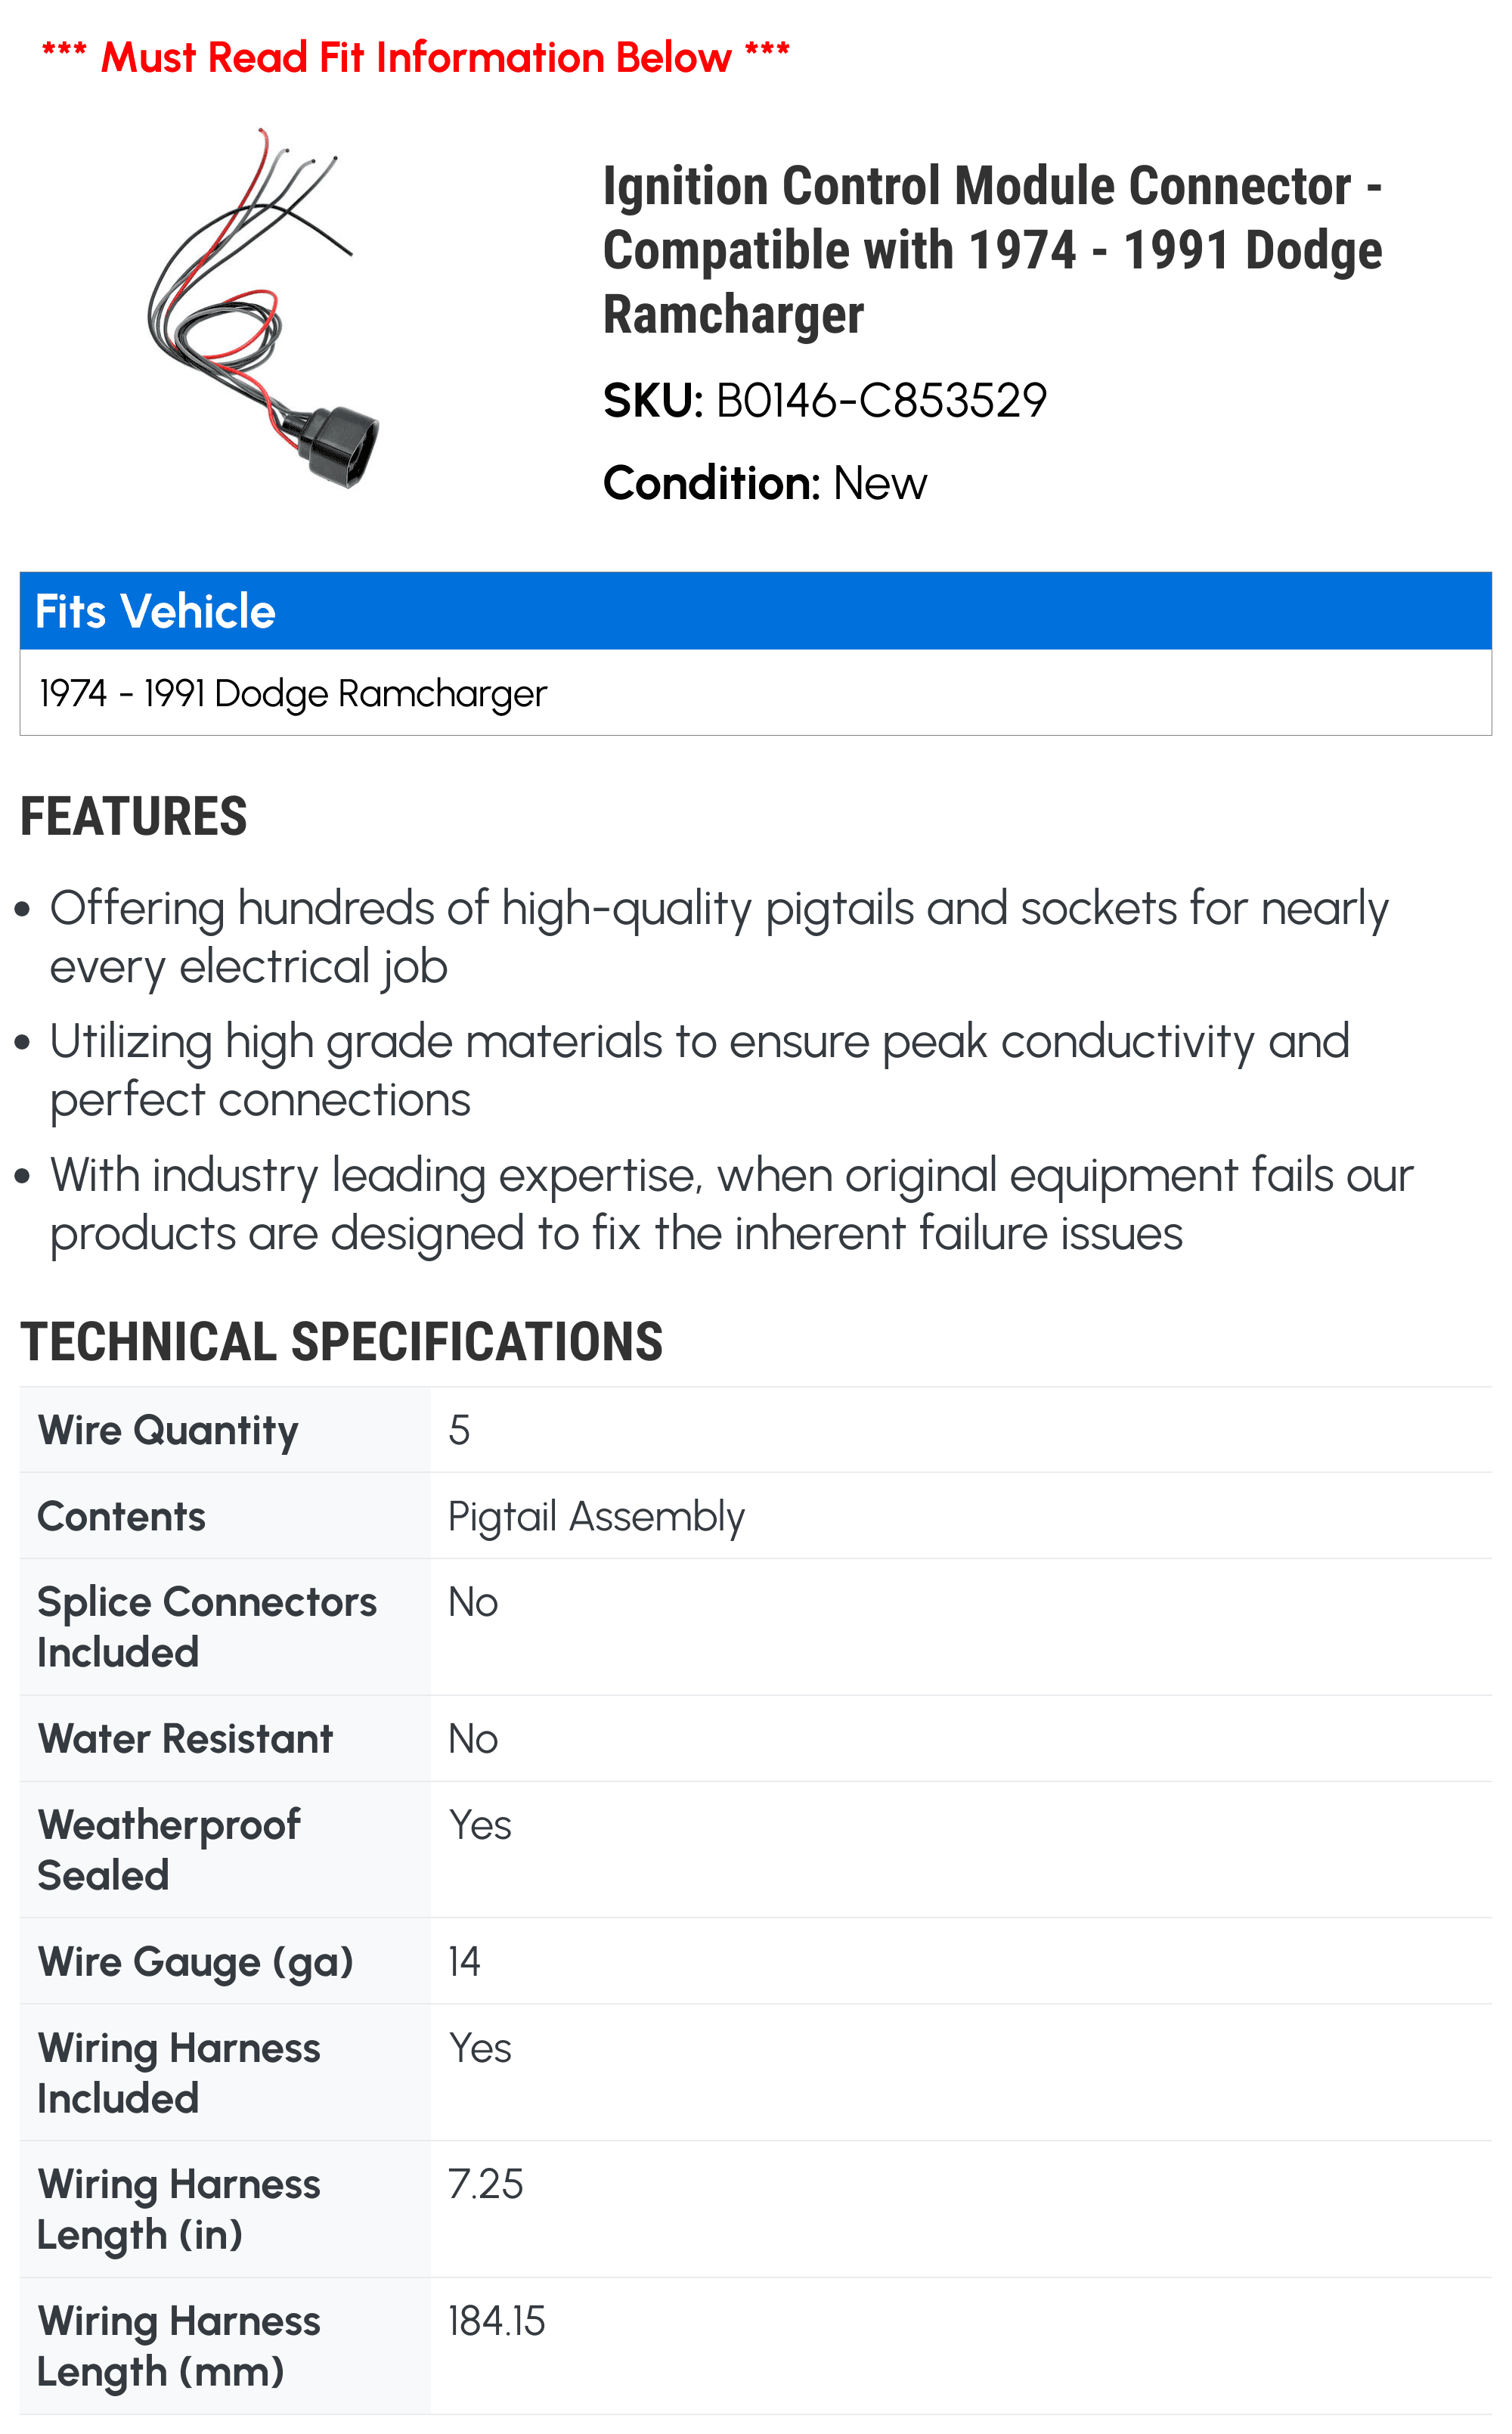Click the red Must Read Fit Information notice
1512x2434 pixels.
415,57
